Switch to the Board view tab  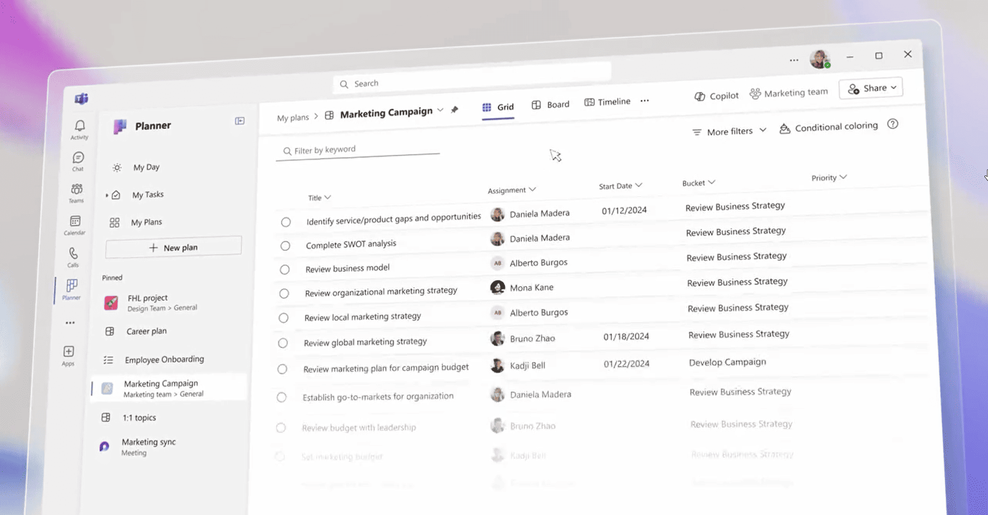(550, 104)
